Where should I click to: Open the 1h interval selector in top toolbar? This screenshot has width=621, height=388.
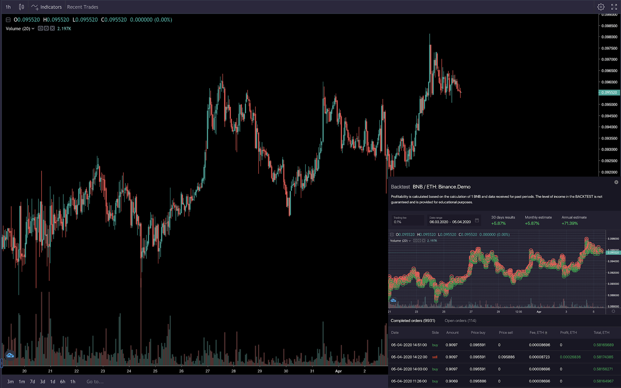click(x=8, y=7)
